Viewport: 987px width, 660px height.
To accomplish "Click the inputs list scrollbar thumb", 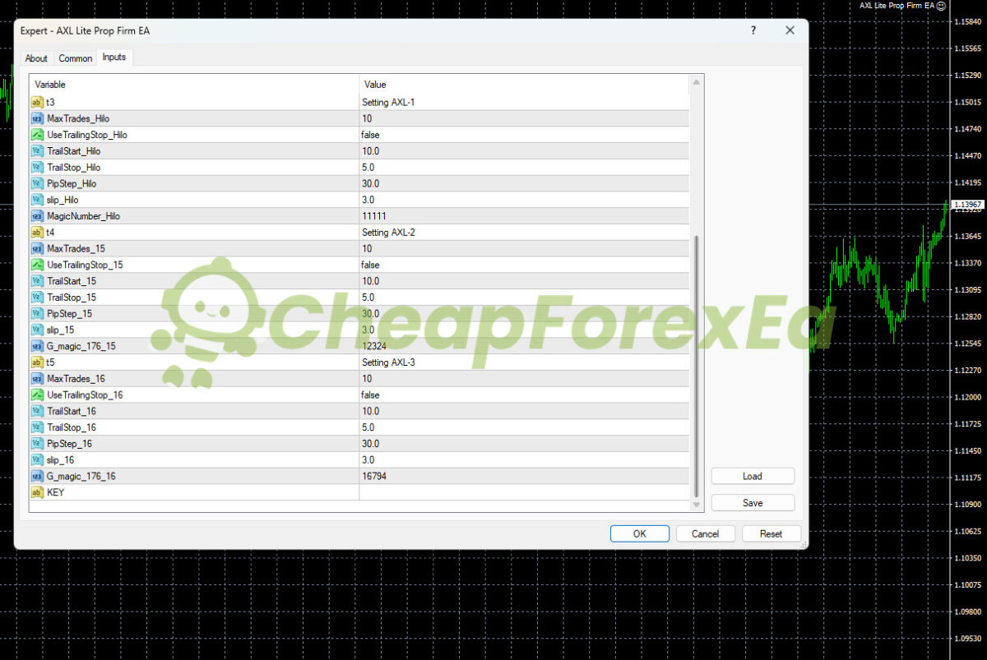I will point(697,367).
